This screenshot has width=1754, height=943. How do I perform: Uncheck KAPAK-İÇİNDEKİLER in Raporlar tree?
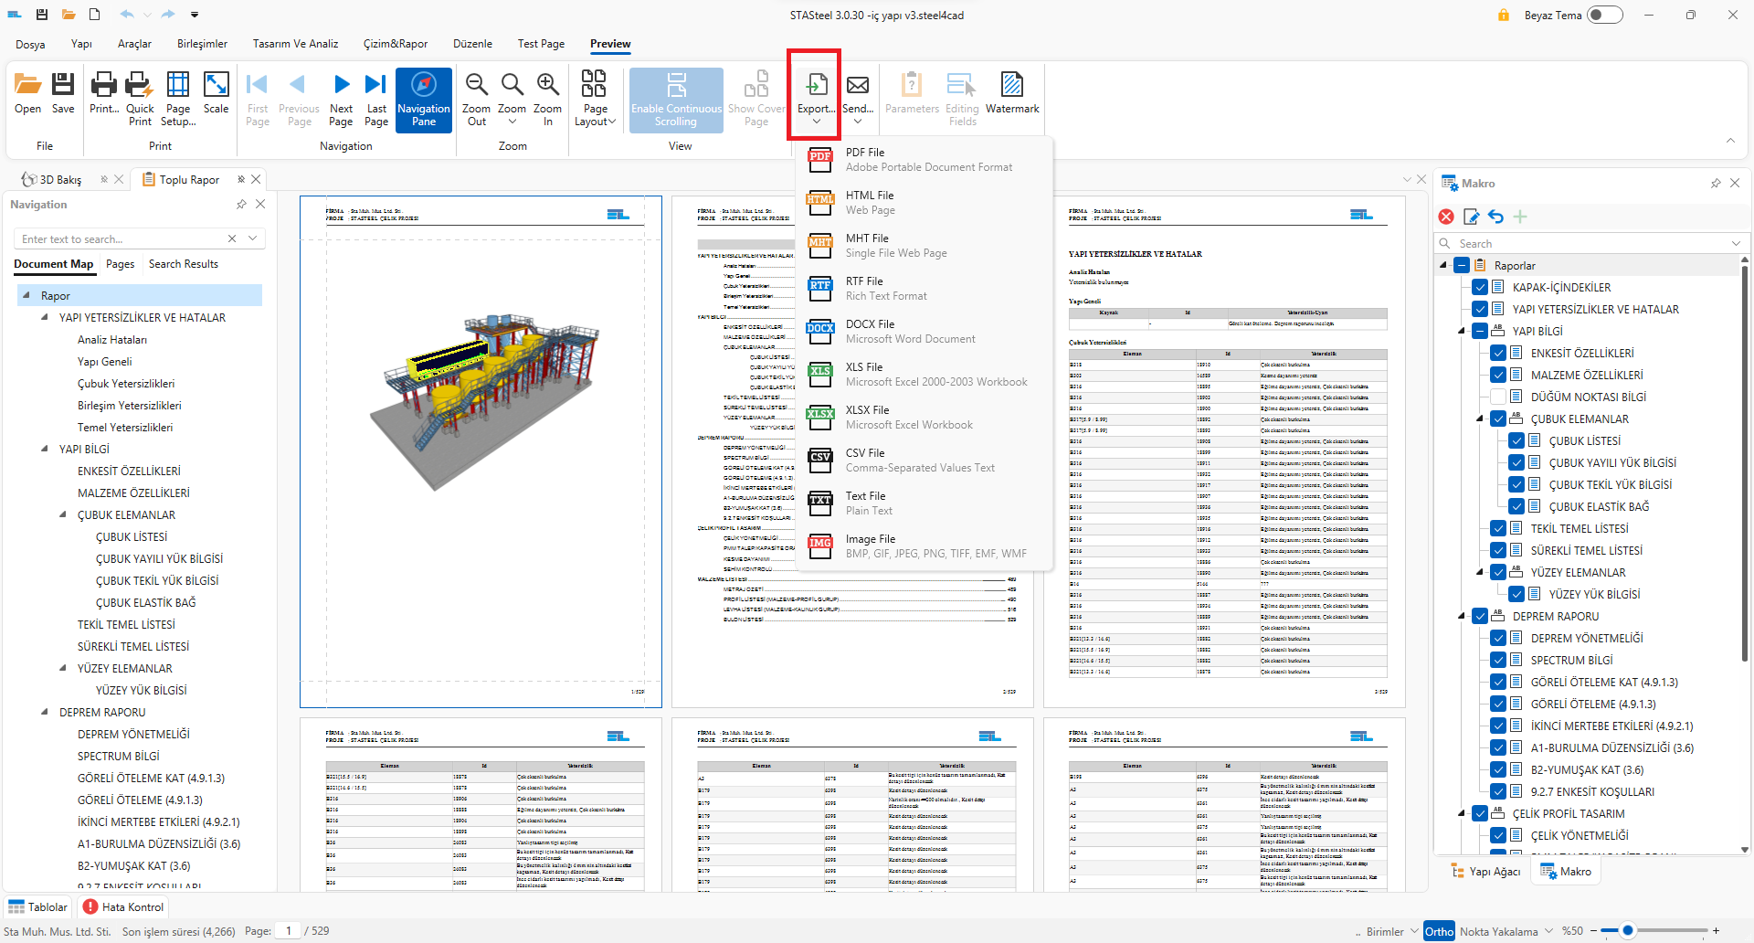point(1480,287)
